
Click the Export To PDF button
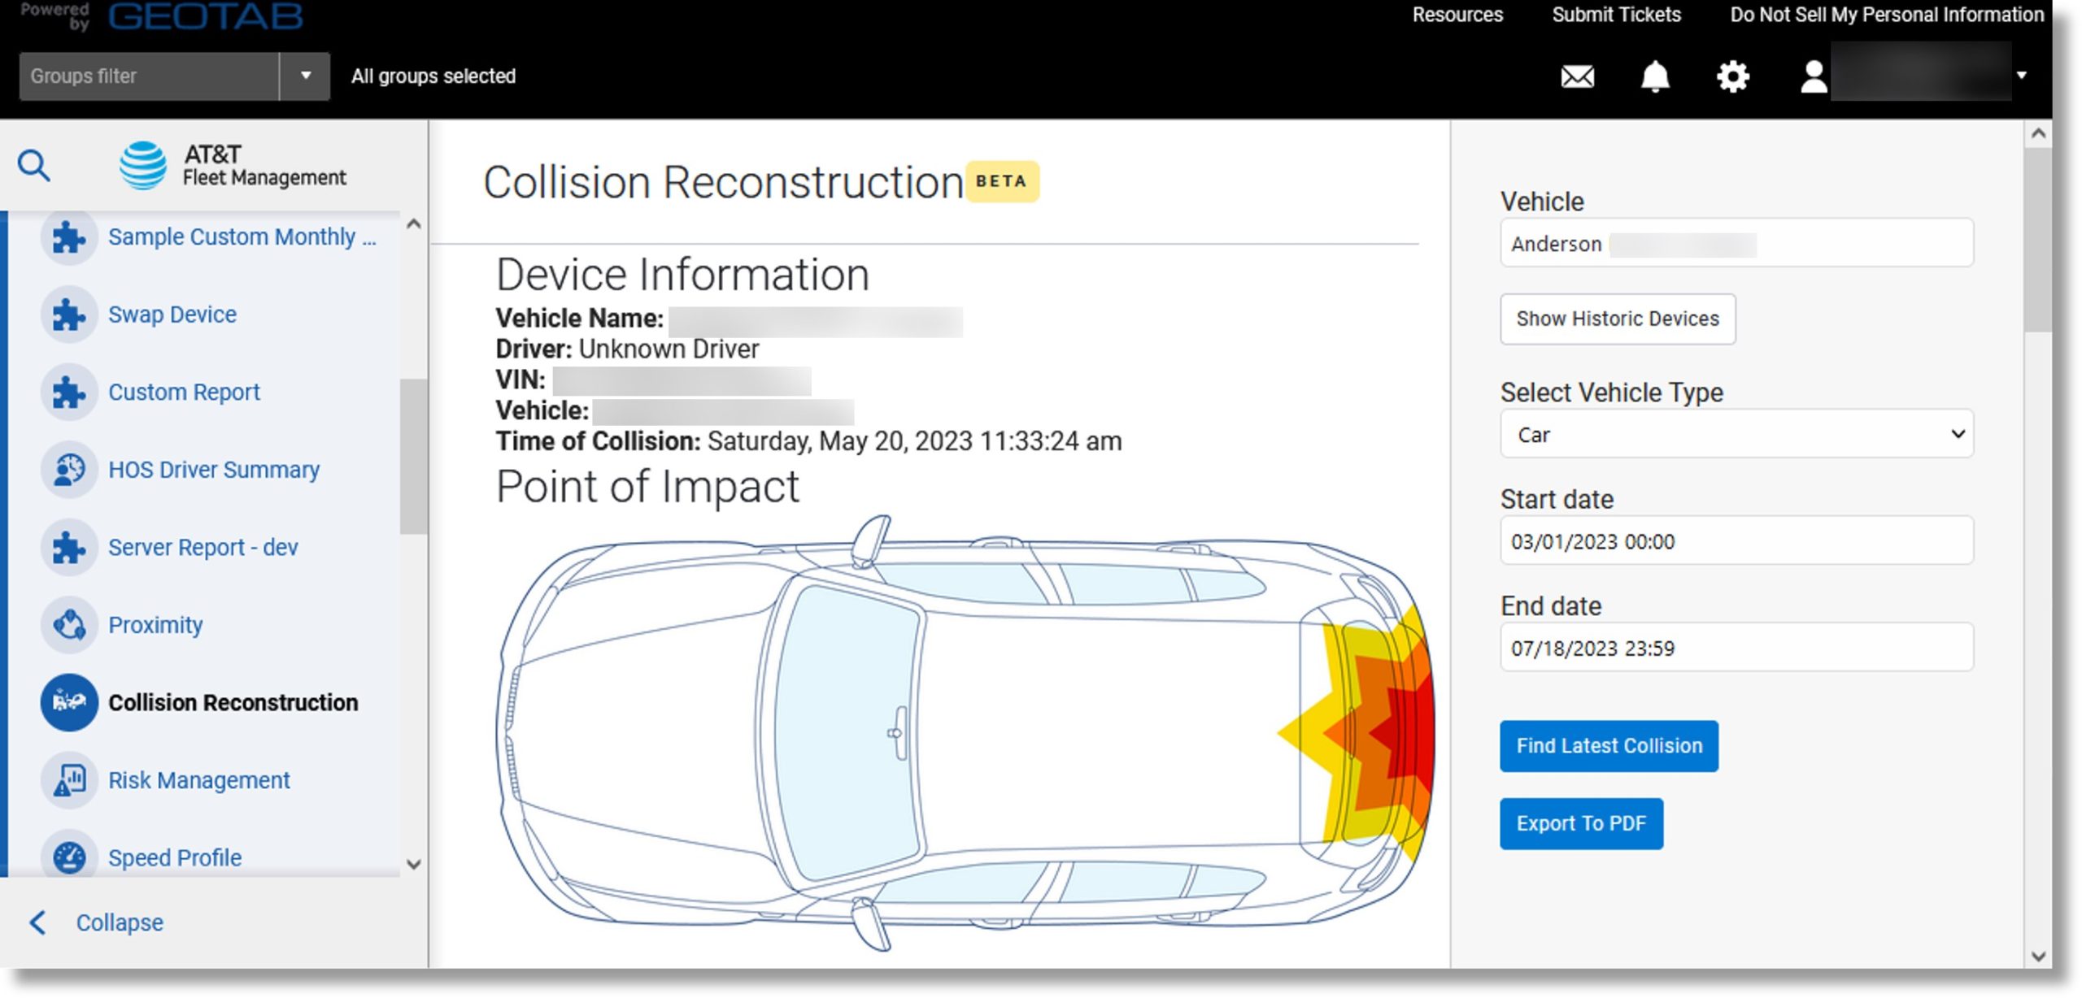[x=1581, y=822]
